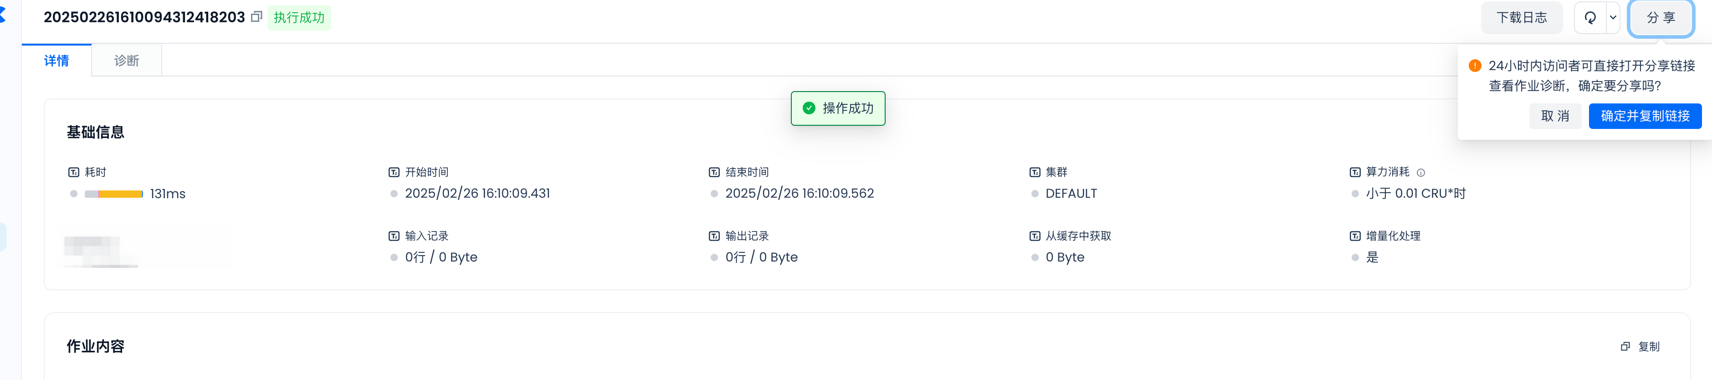Click the field icon beside 集群
Image resolution: width=1712 pixels, height=380 pixels.
(x=1035, y=173)
